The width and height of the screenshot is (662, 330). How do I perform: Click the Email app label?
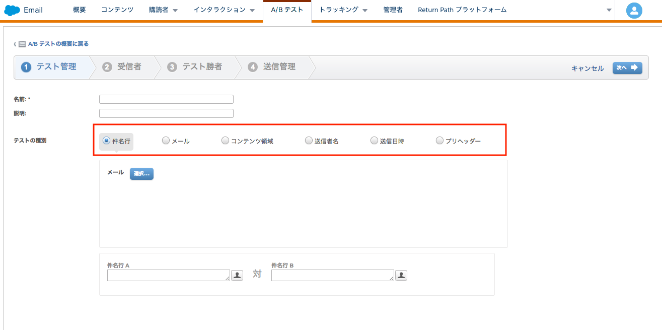33,10
